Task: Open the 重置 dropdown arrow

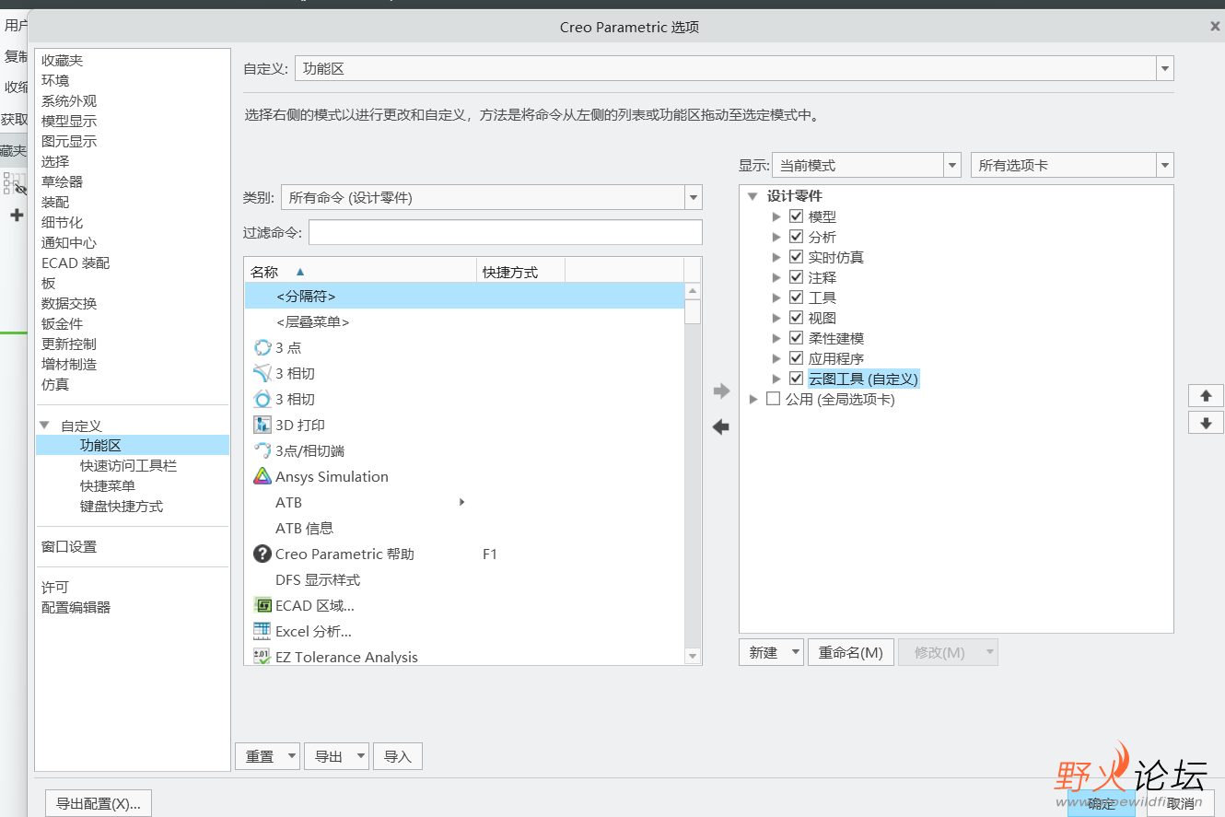Action: 292,756
